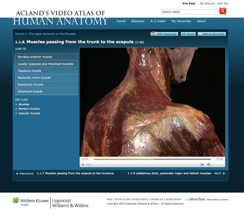Type in the Search videos field

(190, 12)
